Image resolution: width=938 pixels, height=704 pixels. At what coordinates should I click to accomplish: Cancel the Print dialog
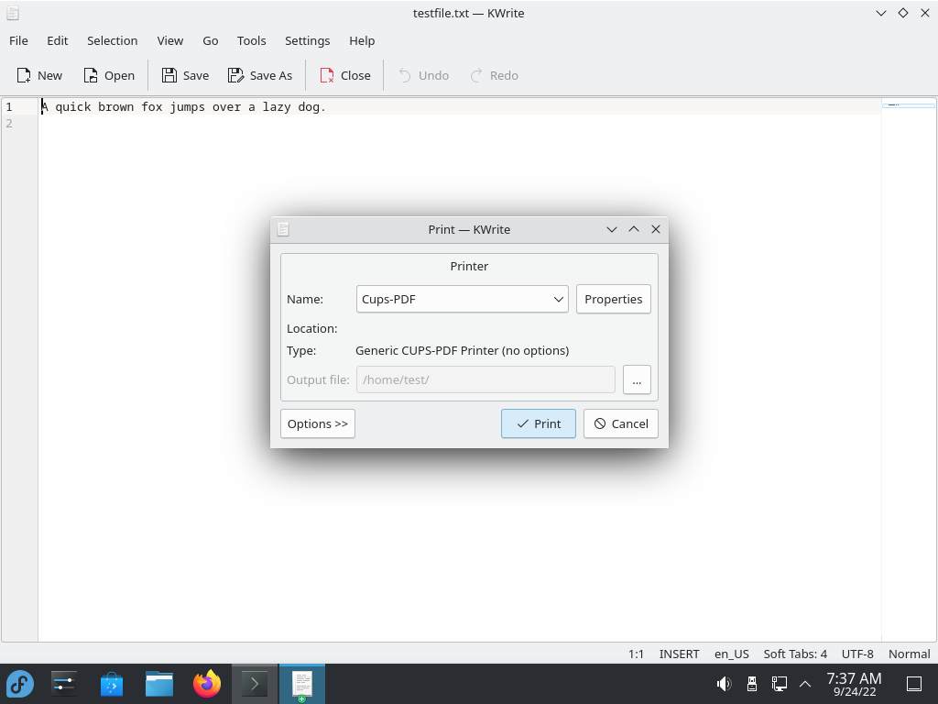tap(621, 423)
